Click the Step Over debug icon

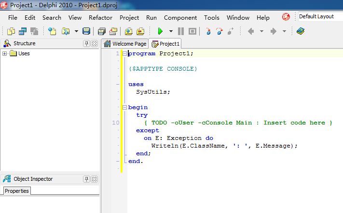[220, 31]
